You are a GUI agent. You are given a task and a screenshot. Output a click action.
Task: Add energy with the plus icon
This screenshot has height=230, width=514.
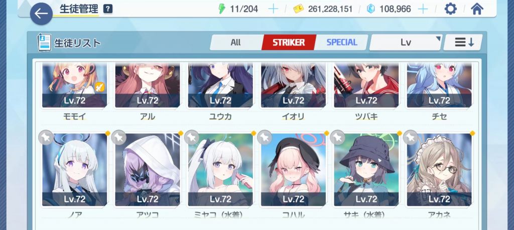[273, 9]
